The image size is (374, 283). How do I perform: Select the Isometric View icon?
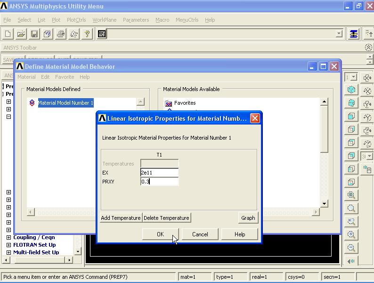pos(351,90)
